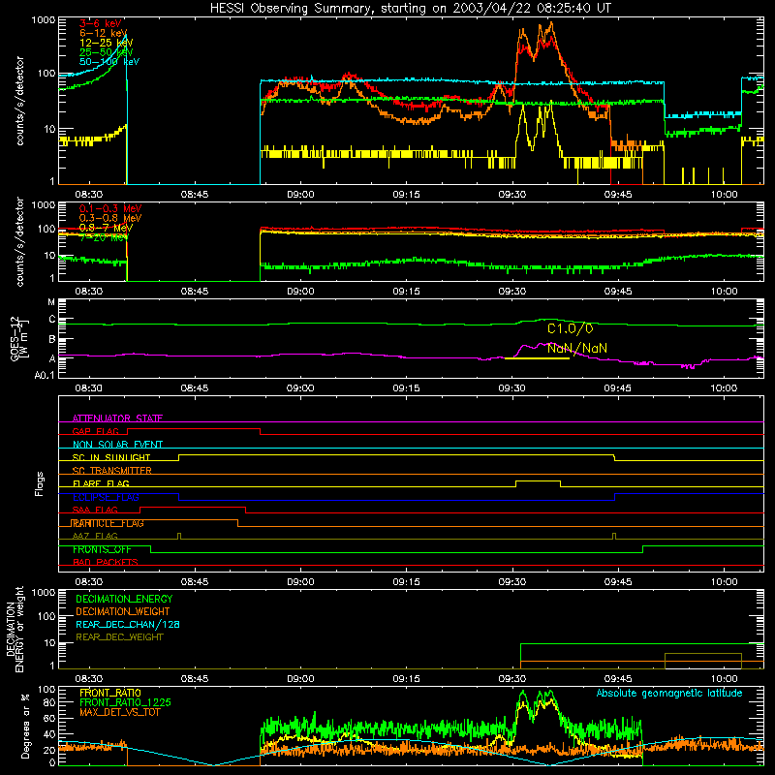Click the DECIMATION_WEIGHT legend label
The height and width of the screenshot is (775, 775).
click(x=123, y=611)
